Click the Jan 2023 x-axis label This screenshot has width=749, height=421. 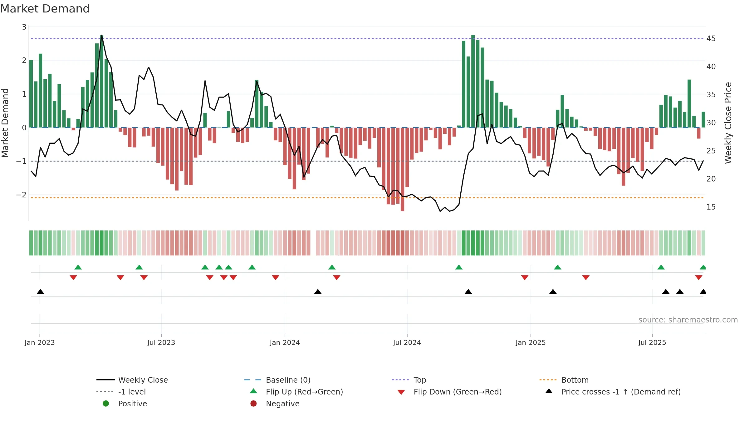pyautogui.click(x=40, y=343)
